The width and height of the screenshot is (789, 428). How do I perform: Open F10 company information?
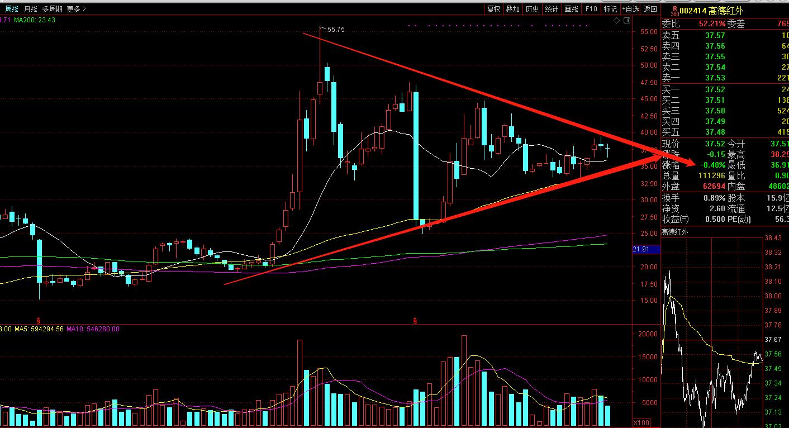[x=591, y=9]
